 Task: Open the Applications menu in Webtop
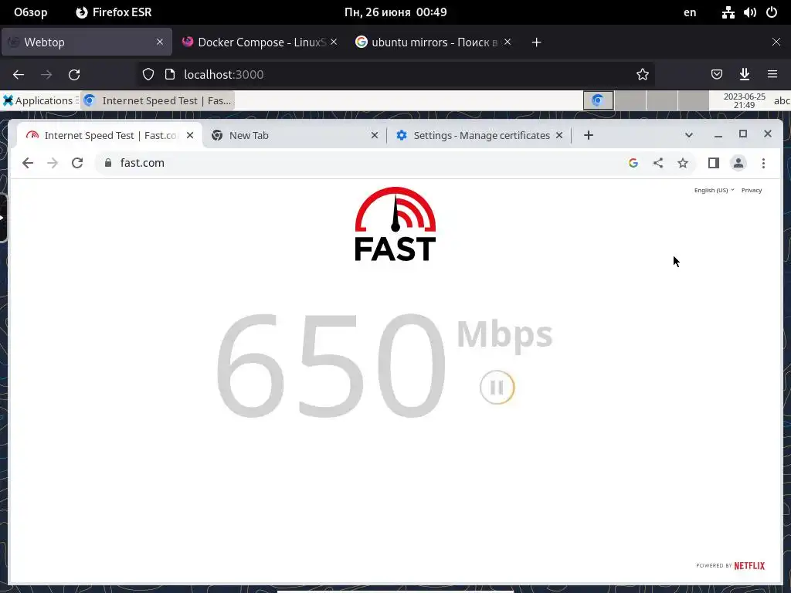tap(39, 100)
